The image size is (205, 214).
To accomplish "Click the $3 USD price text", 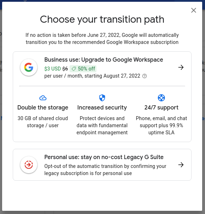I will click(x=52, y=69).
